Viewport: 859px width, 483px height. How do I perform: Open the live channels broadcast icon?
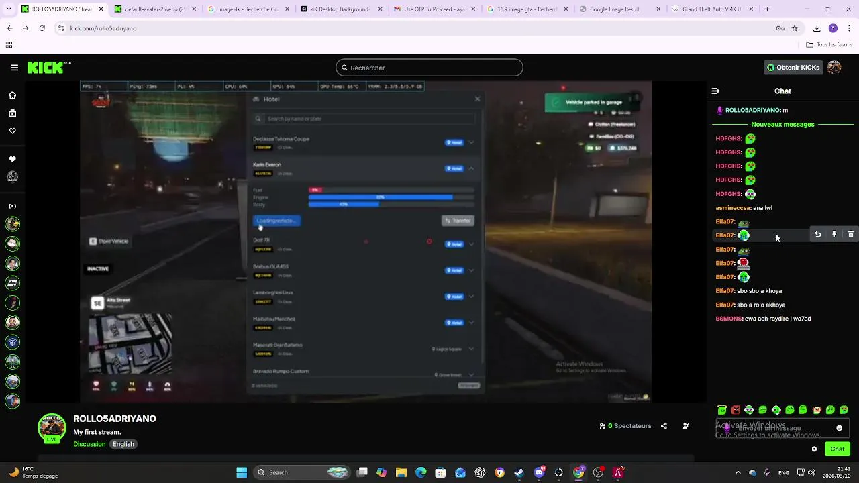click(x=12, y=206)
